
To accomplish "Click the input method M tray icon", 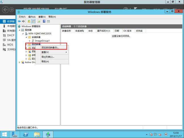I will pos(166,134).
